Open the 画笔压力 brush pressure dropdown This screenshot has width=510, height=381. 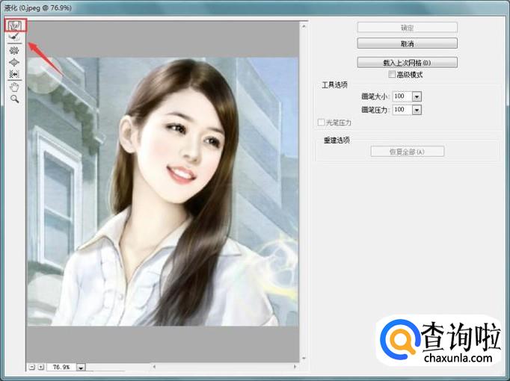pyautogui.click(x=417, y=110)
